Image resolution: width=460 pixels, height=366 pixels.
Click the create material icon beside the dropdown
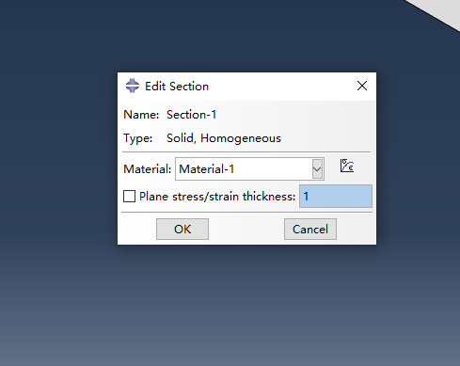coord(347,166)
